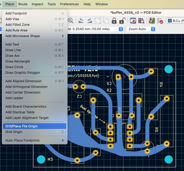Choose Draw Rectangle
This screenshot has height=171, width=184.
coord(35,61)
